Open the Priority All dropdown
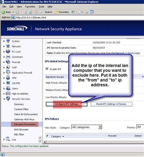 pyautogui.click(x=140, y=127)
